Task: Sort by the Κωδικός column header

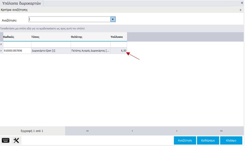Action: pos(16,37)
